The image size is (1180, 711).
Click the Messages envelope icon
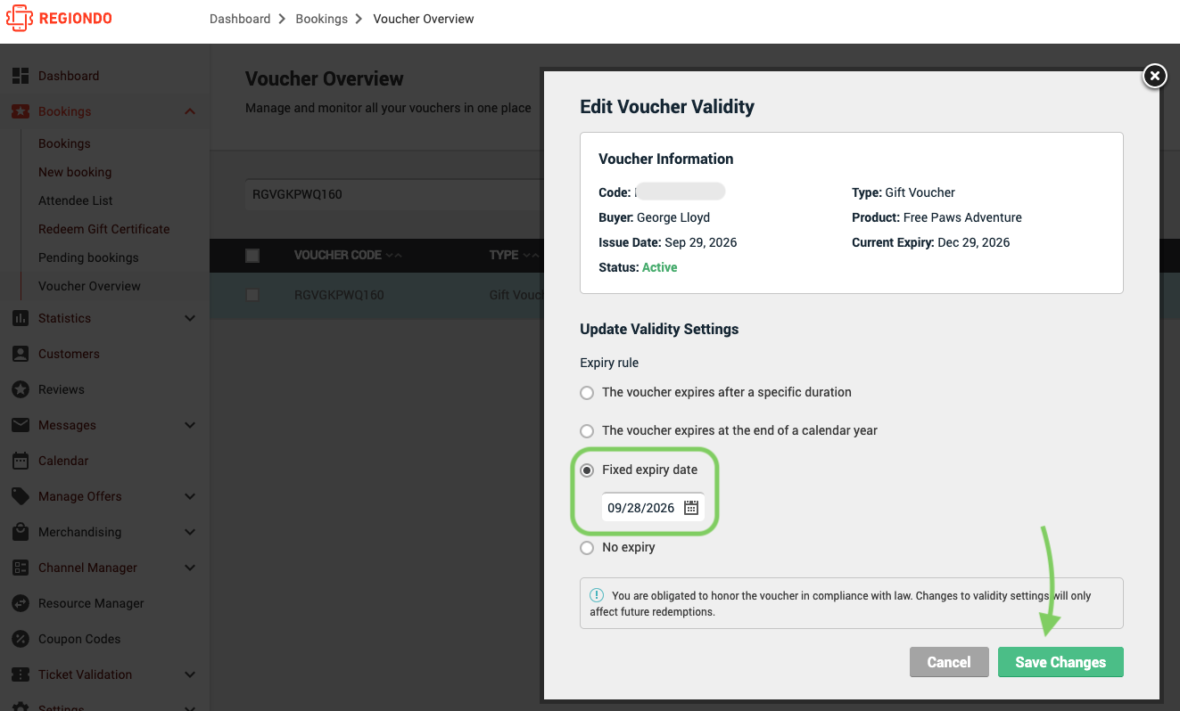(21, 425)
